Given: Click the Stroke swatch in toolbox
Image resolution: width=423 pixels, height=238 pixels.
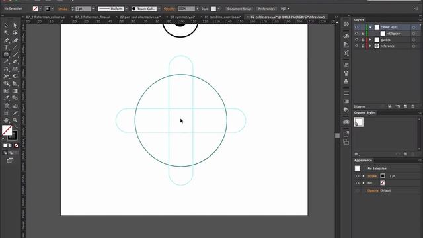Looking at the screenshot, I should coord(13,136).
